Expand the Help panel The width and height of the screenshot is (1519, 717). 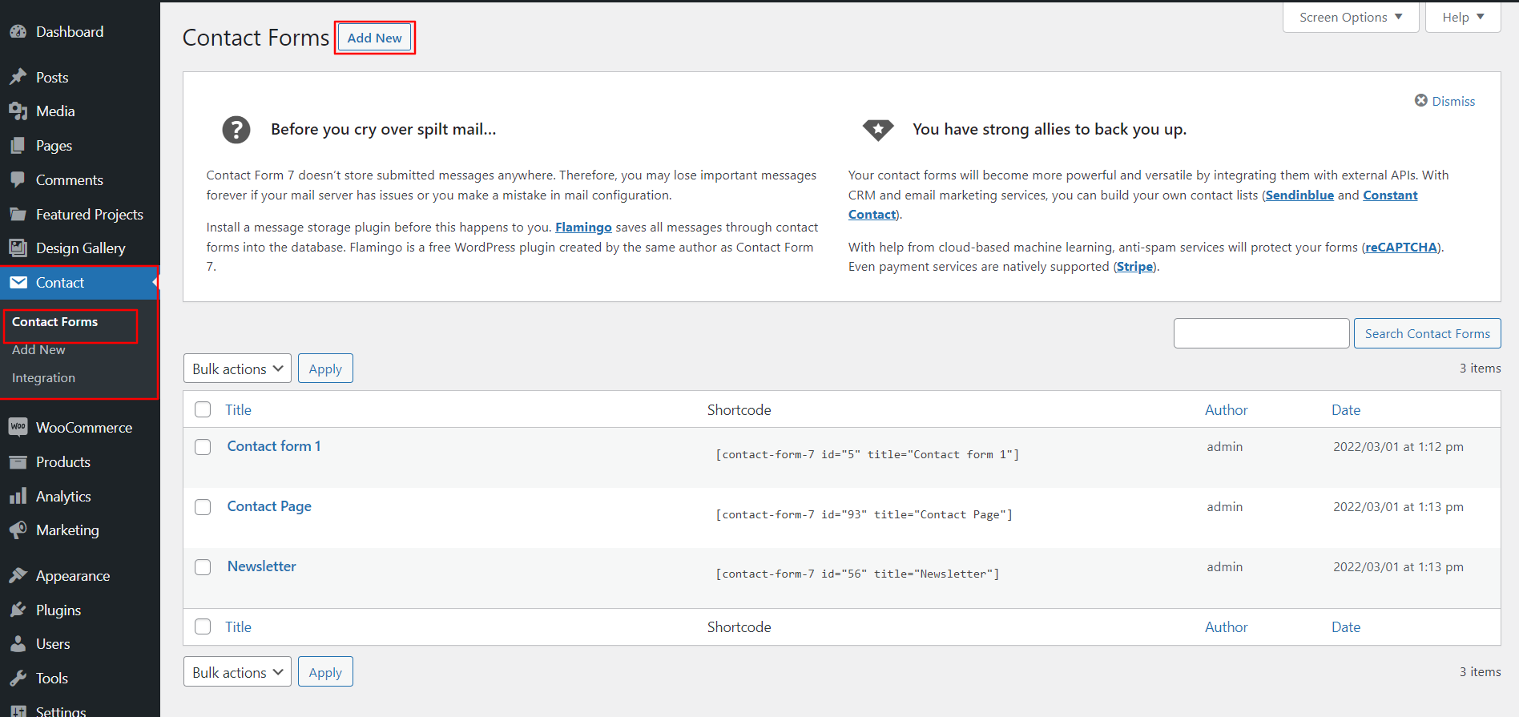coord(1463,17)
